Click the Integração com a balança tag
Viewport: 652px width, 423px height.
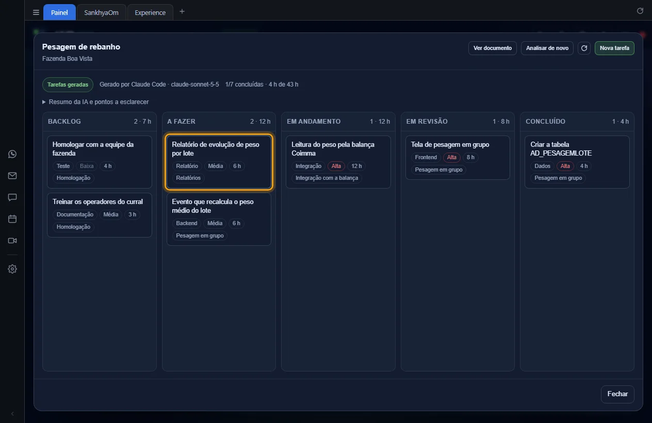pyautogui.click(x=327, y=178)
